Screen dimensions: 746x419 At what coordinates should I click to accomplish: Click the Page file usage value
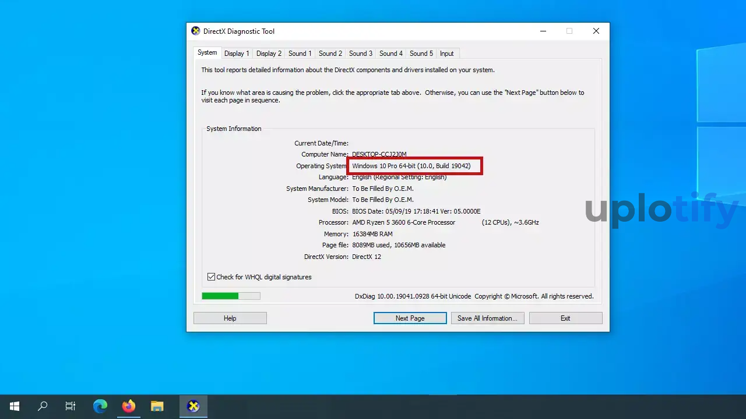(399, 245)
